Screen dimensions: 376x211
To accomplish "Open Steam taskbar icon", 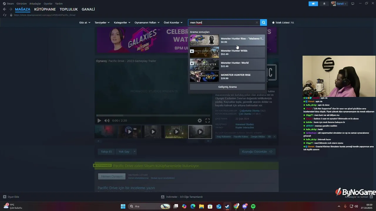I will click(227, 206).
